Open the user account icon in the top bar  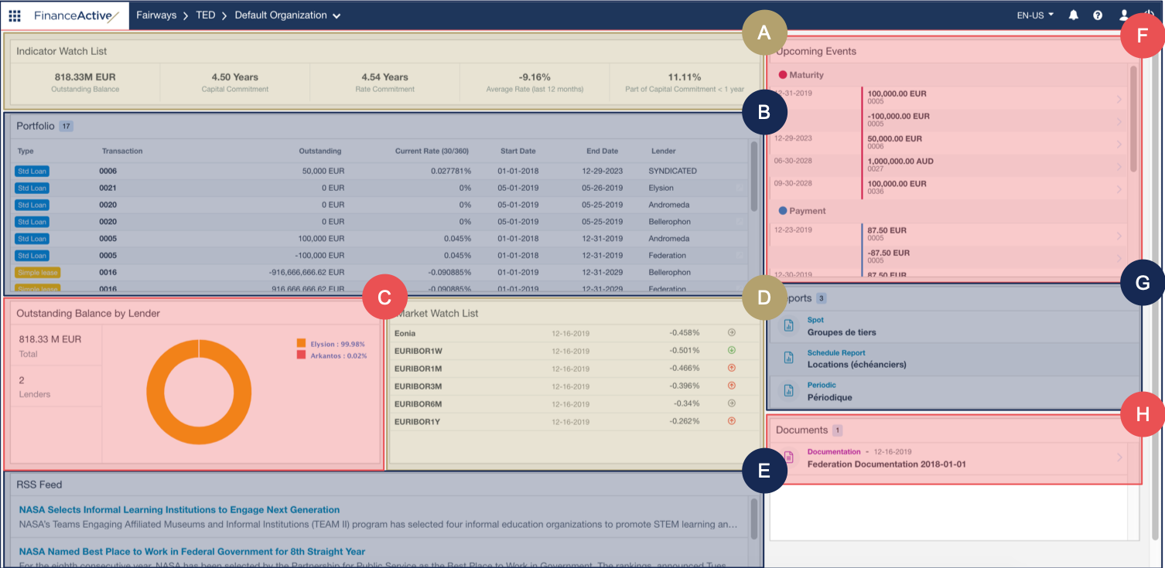point(1123,15)
